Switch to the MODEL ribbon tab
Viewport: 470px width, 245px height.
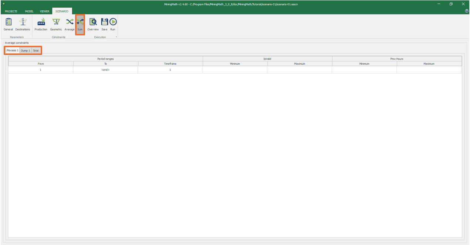(x=29, y=11)
